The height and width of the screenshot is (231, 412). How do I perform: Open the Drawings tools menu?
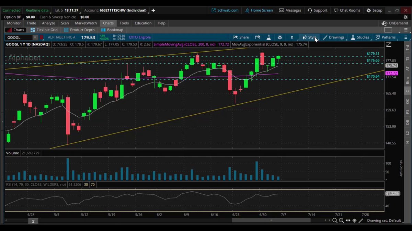pyautogui.click(x=334, y=37)
